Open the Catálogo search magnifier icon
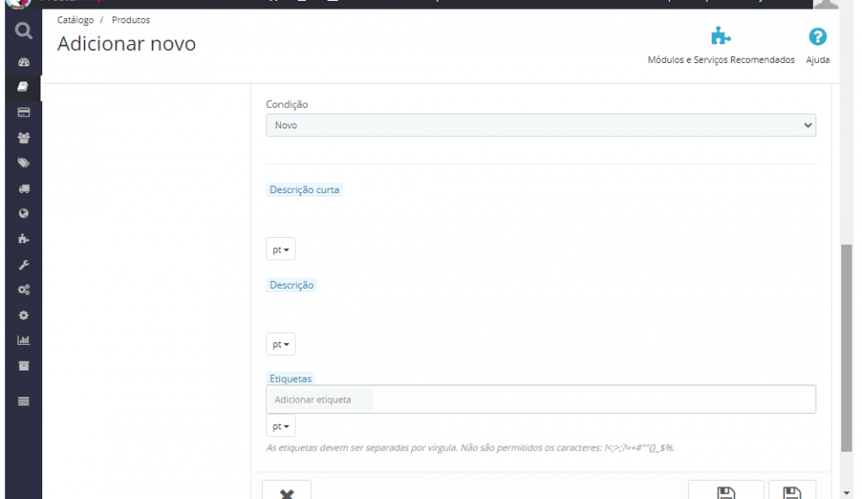The height and width of the screenshot is (499, 862). pos(23,30)
